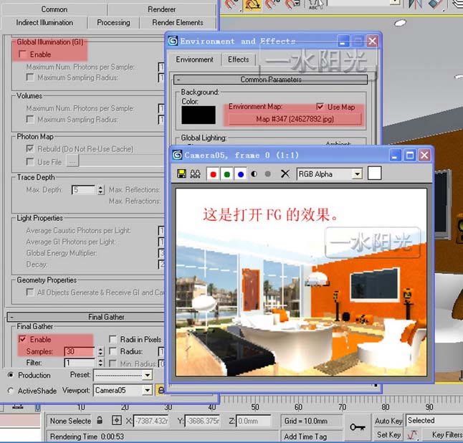Open the Indirect Illumination tab

coord(44,22)
